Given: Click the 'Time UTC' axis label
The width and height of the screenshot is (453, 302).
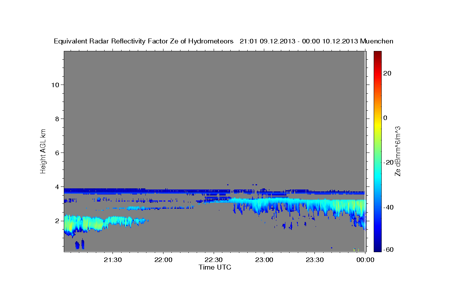Looking at the screenshot, I should (x=215, y=267).
